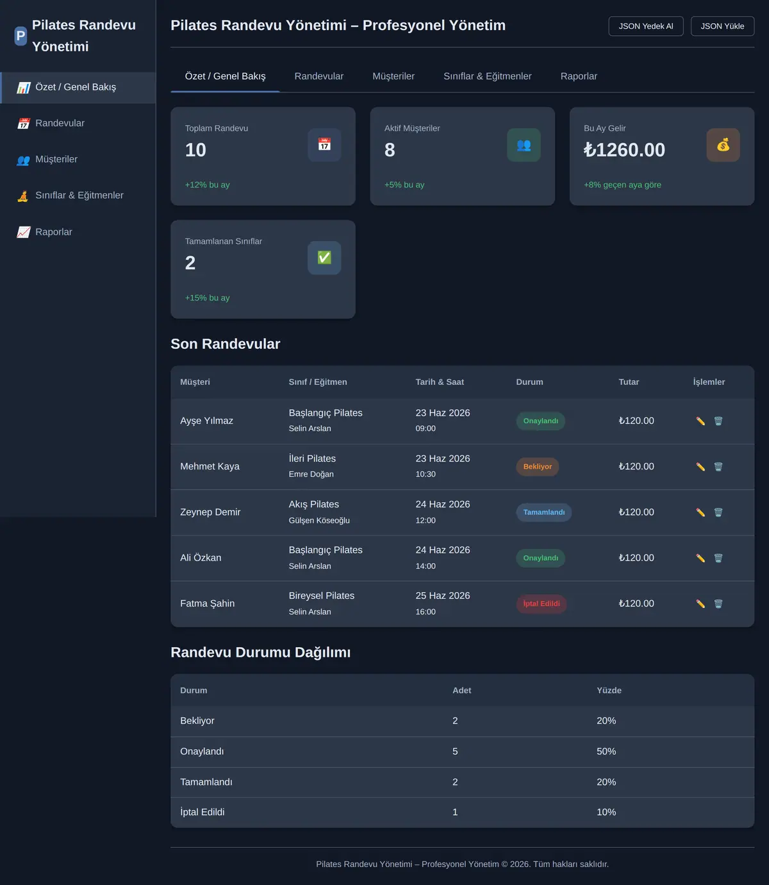The height and width of the screenshot is (885, 769).
Task: Select the Özet / Genel Bakış top tab
Action: [x=225, y=76]
